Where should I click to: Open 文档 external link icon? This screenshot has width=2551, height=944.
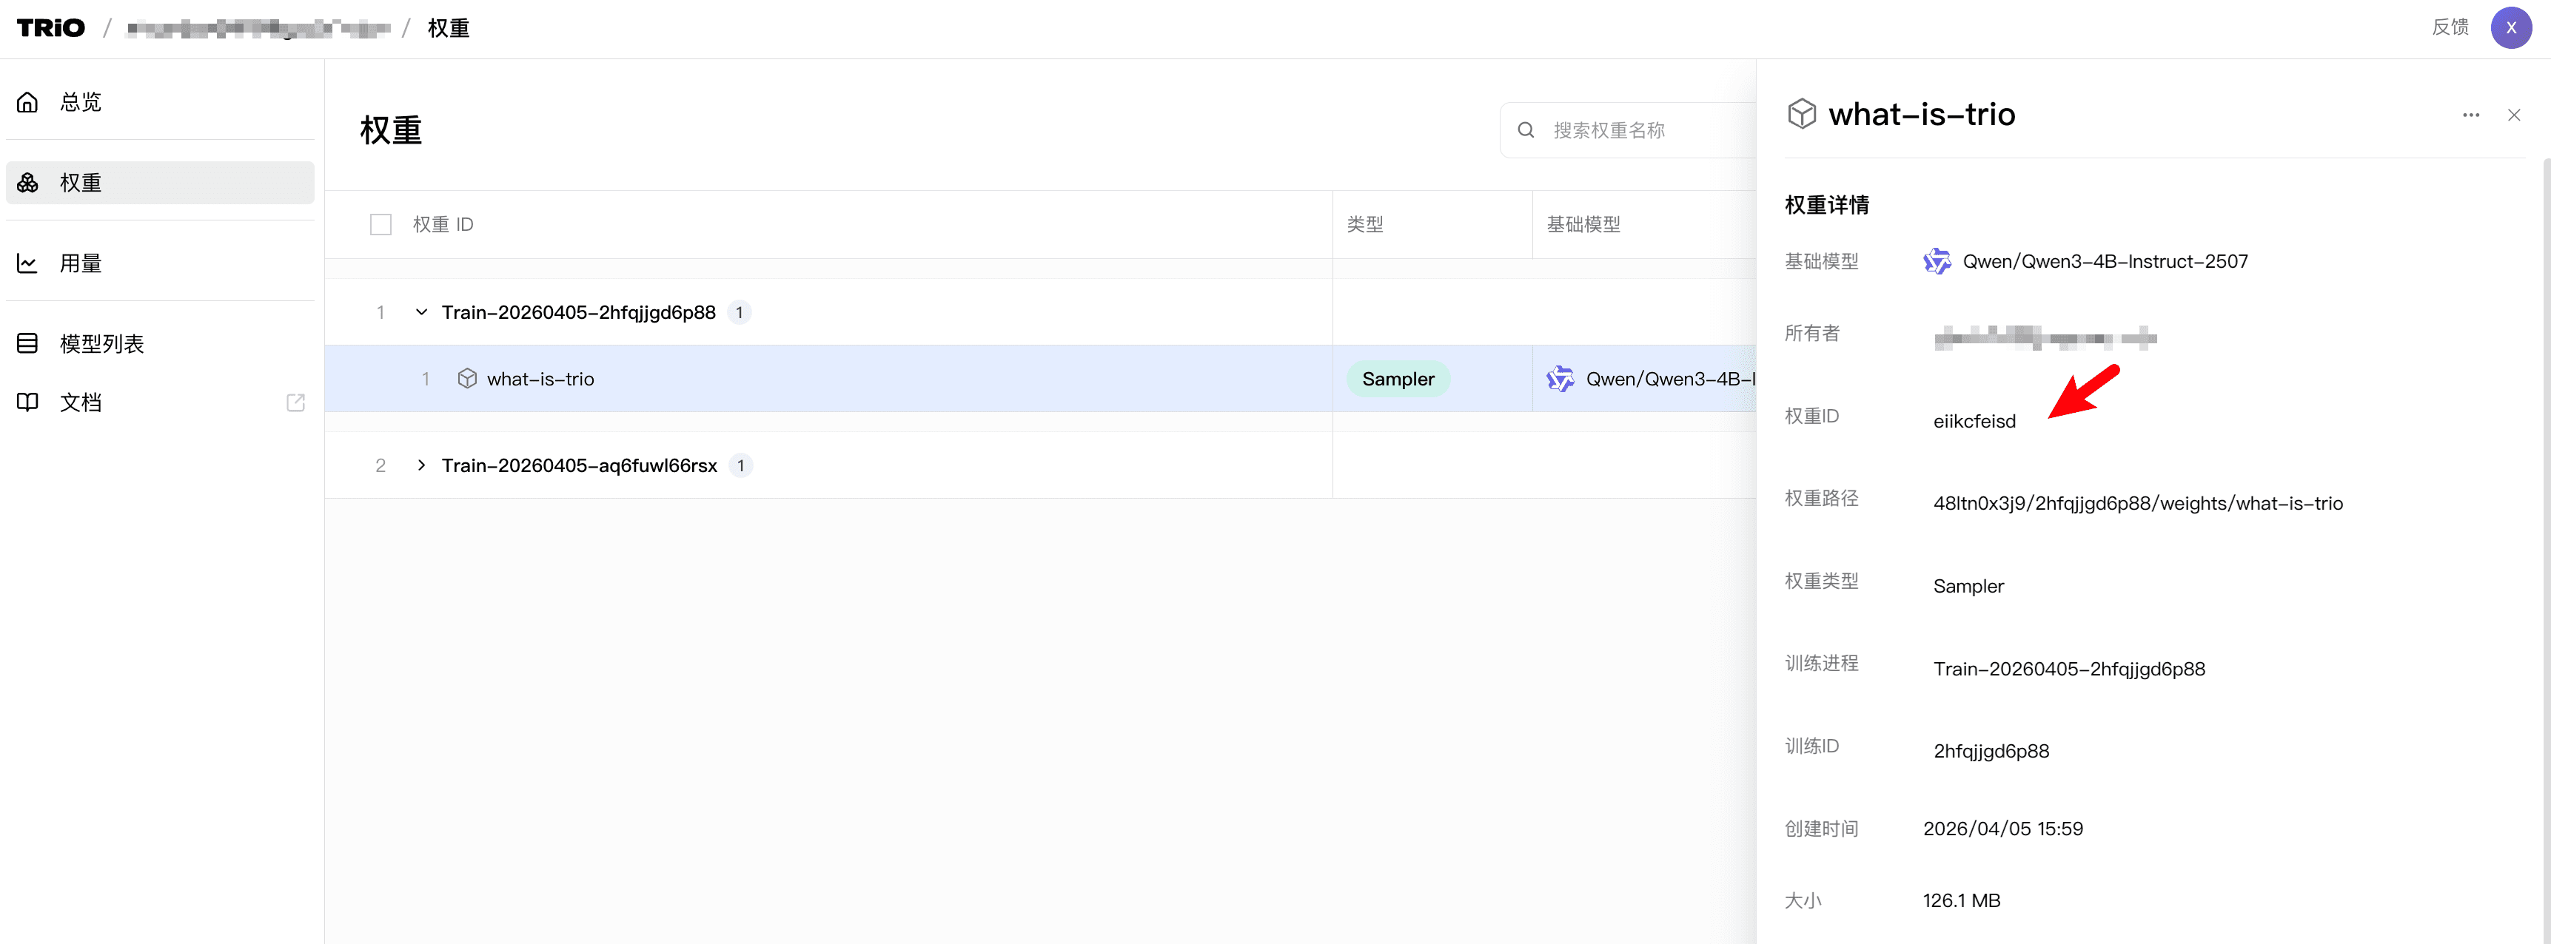295,402
